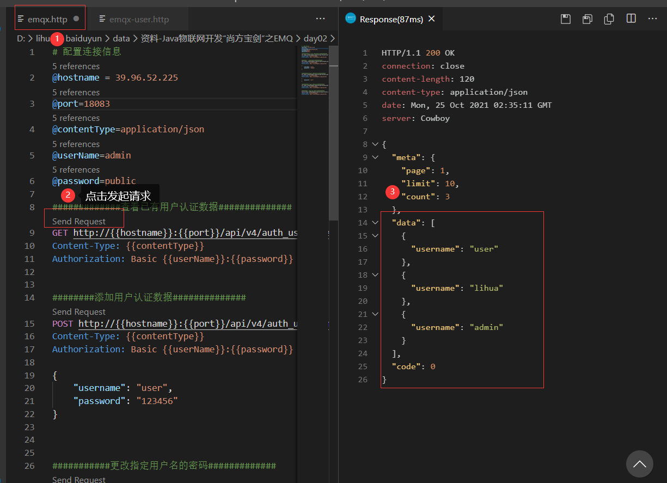The height and width of the screenshot is (483, 667).
Task: Show references for the @port variable
Action: point(76,92)
